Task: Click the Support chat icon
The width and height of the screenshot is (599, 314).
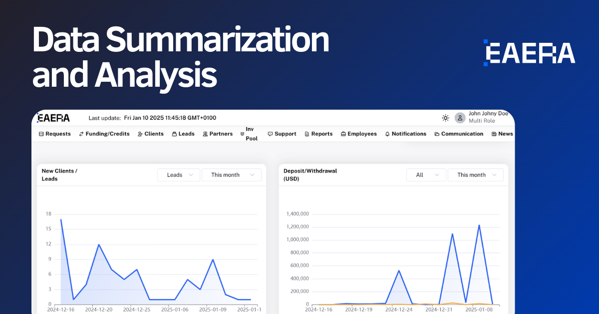Action: point(270,134)
